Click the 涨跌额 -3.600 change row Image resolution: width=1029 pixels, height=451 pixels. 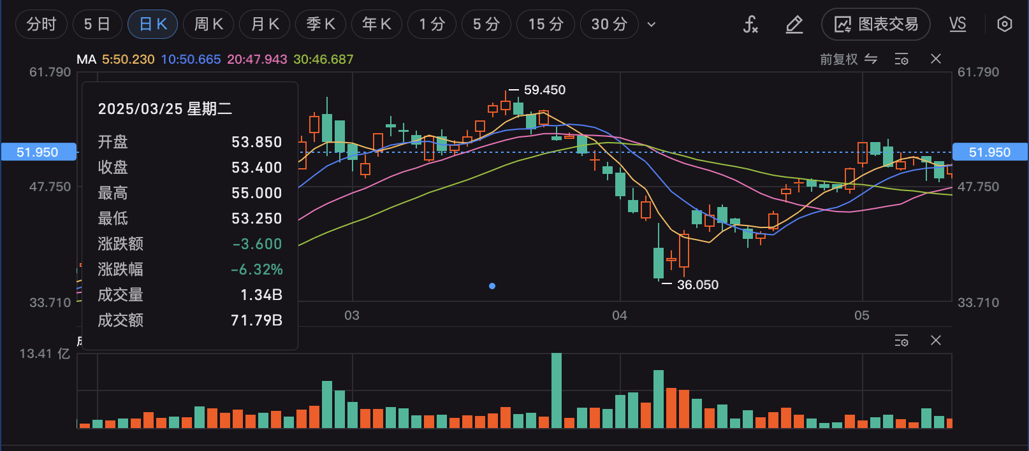tap(190, 244)
